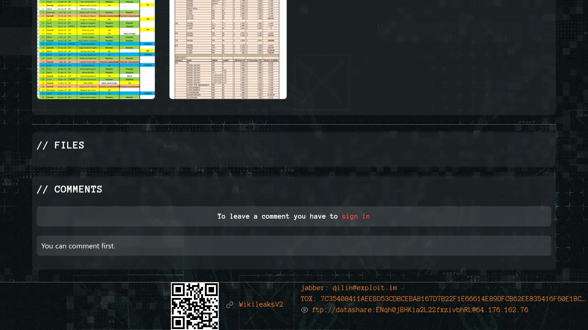Click the divider line above FILES section
Screen dimensions: 588x330
(294, 124)
